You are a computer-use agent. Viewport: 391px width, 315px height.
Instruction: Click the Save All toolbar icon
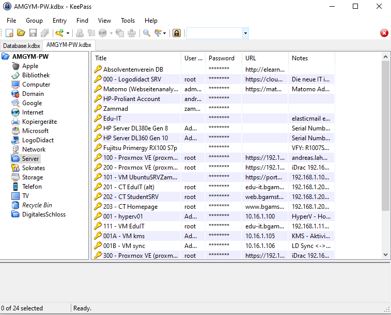click(45, 33)
